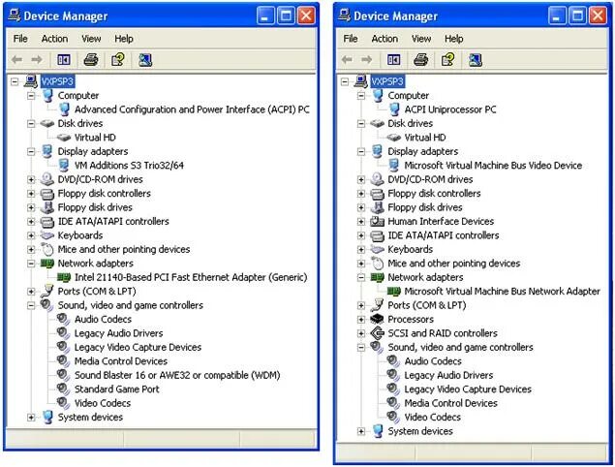The height and width of the screenshot is (467, 615).
Task: Collapse Network adapters in left window
Action: tap(31, 264)
